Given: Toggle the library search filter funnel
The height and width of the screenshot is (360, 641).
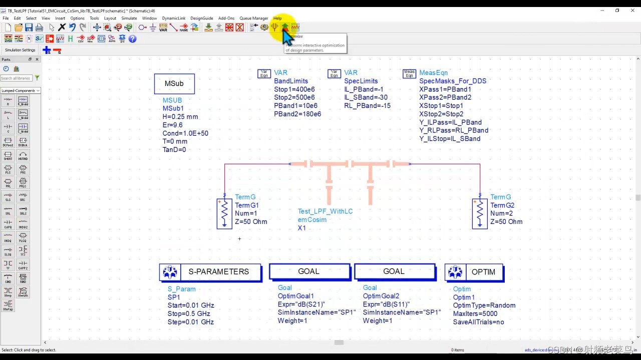Looking at the screenshot, I should click(x=37, y=78).
